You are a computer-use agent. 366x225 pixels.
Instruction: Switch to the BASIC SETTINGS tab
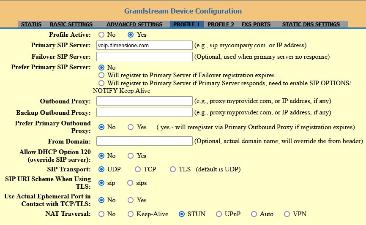point(71,24)
